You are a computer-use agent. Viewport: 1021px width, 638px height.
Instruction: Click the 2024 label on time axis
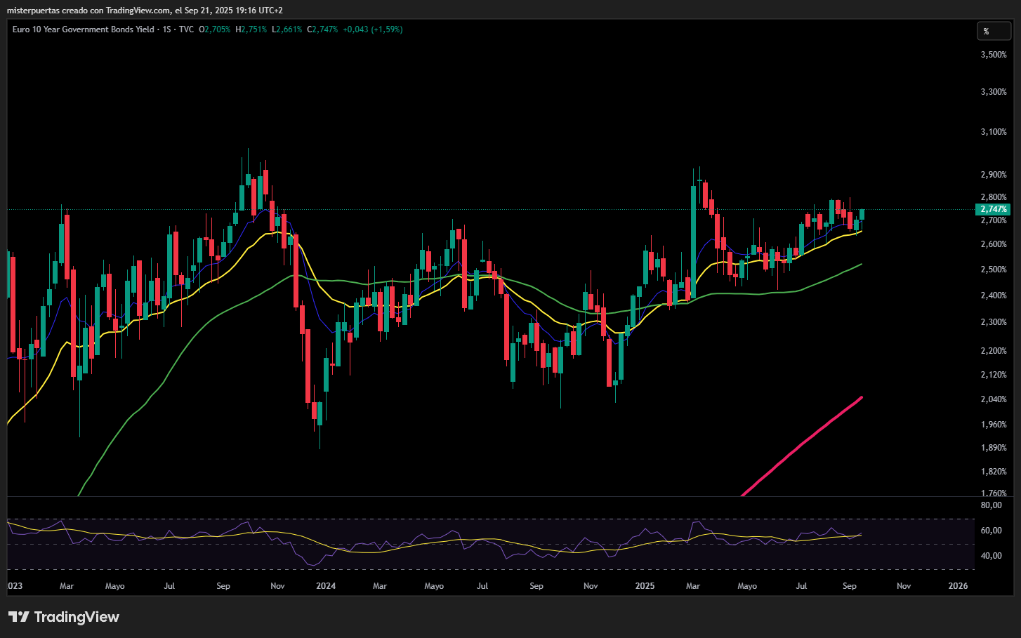326,586
